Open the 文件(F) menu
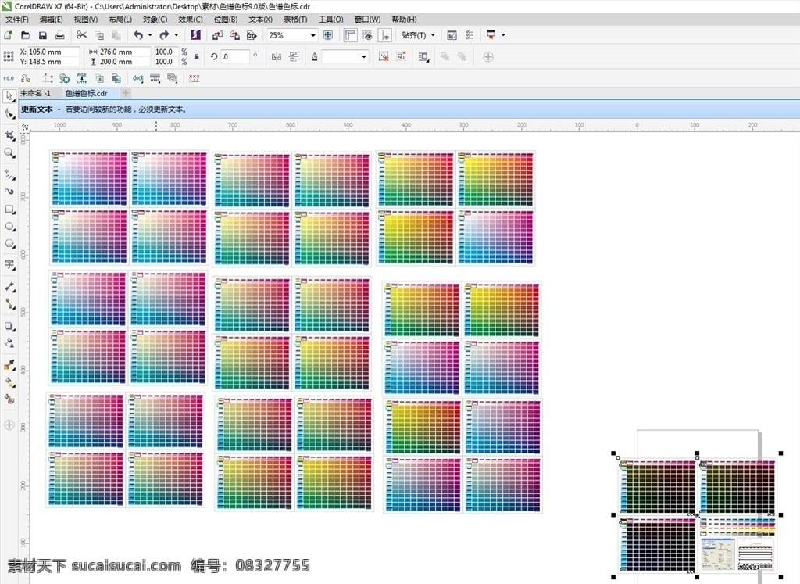Viewport: 800px width, 584px height. [x=17, y=20]
